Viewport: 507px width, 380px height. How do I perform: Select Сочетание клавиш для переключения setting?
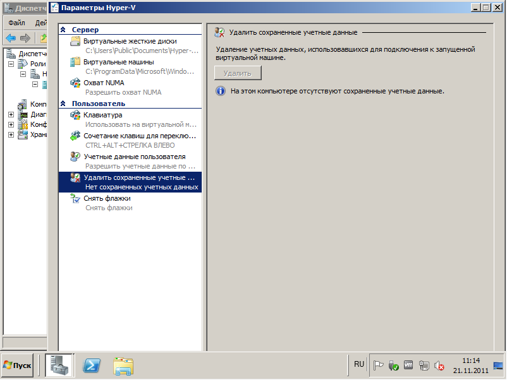pos(130,140)
